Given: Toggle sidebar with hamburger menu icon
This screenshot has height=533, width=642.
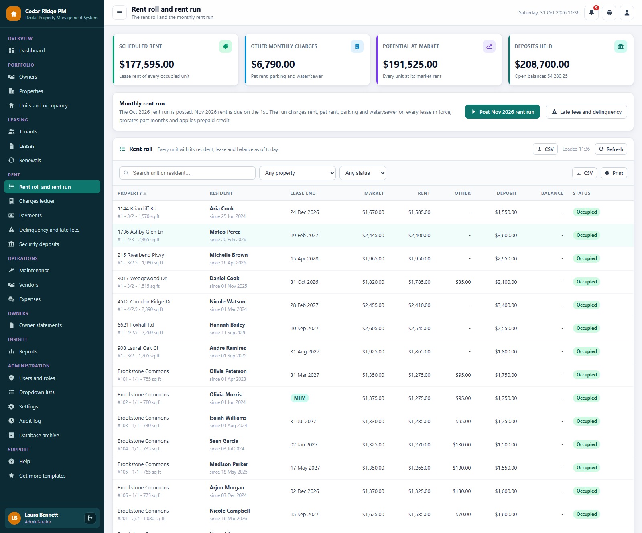Looking at the screenshot, I should 120,13.
